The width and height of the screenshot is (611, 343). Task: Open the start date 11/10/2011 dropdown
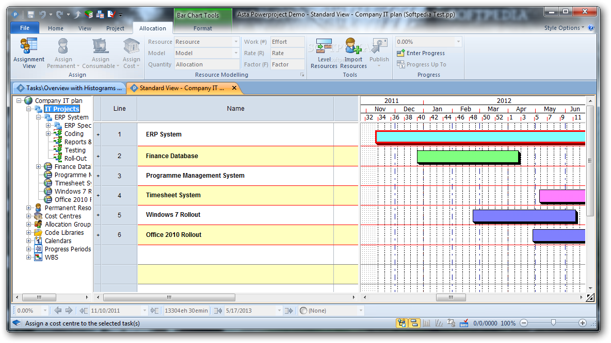click(144, 311)
